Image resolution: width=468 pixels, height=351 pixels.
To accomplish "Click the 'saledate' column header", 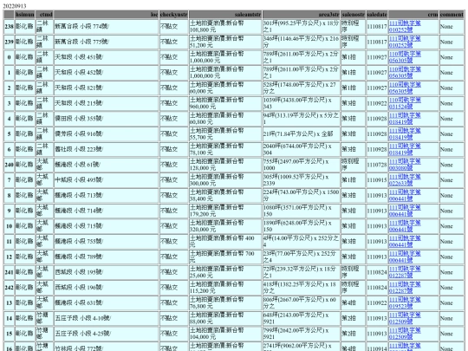I will pyautogui.click(x=377, y=15).
